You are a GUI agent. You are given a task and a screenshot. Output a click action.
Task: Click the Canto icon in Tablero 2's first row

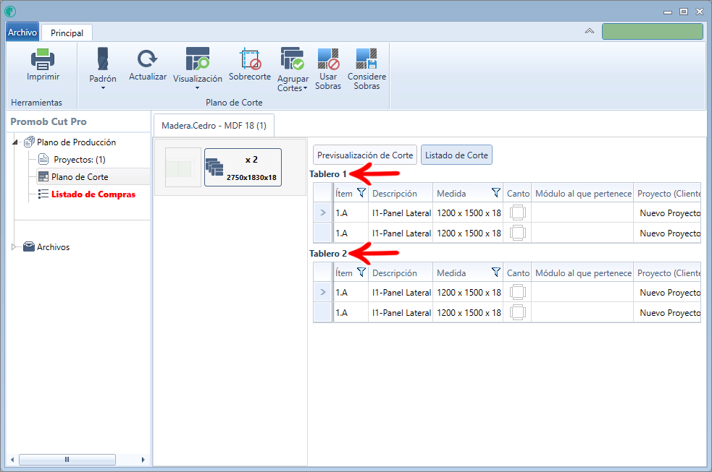coord(518,292)
